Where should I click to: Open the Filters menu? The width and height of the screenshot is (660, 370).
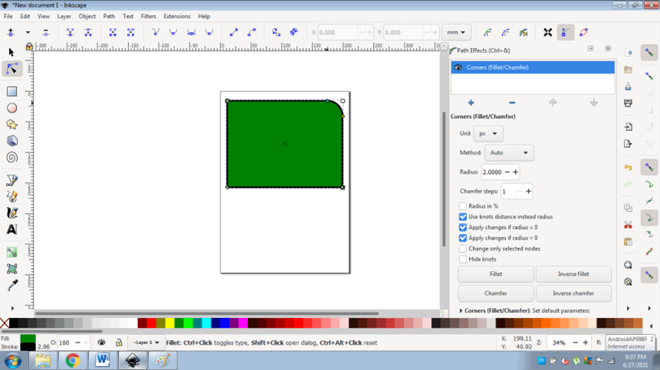pos(148,16)
